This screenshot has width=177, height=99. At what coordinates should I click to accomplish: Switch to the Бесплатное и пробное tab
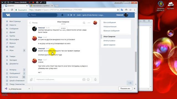tap(41, 5)
